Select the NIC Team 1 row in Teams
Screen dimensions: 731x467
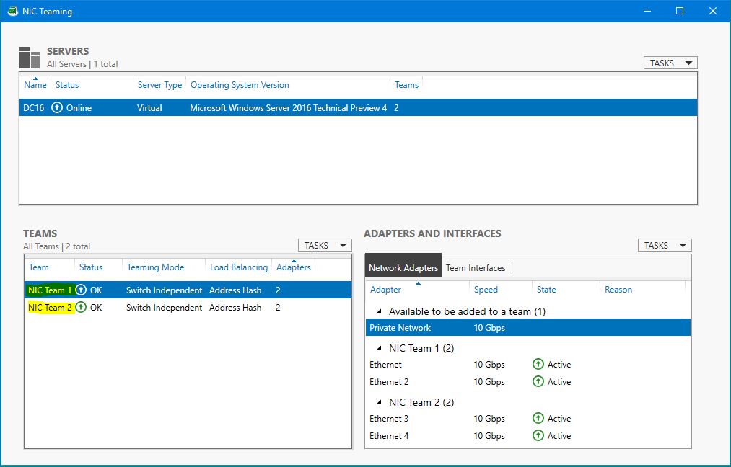point(188,290)
